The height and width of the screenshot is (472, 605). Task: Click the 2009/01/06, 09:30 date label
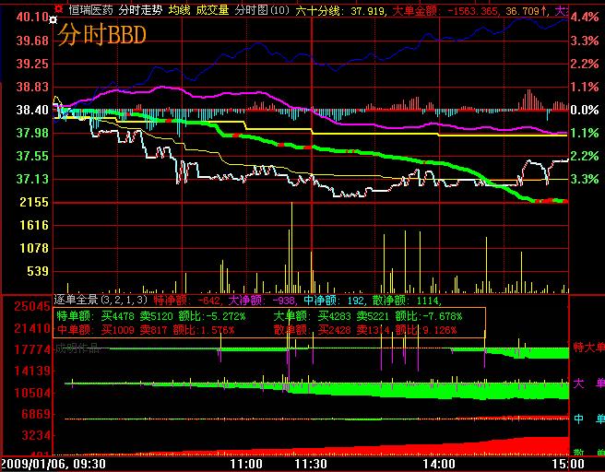tap(53, 464)
